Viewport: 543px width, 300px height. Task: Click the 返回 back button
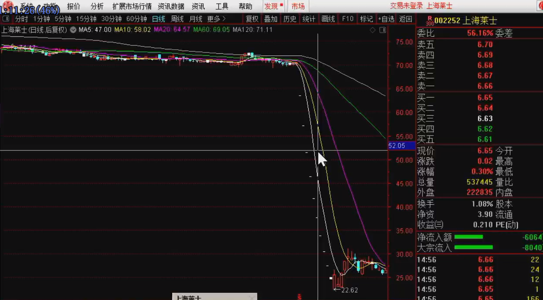pyautogui.click(x=406, y=19)
